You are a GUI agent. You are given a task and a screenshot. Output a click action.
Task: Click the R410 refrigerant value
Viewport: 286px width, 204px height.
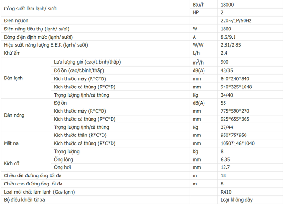(225, 192)
